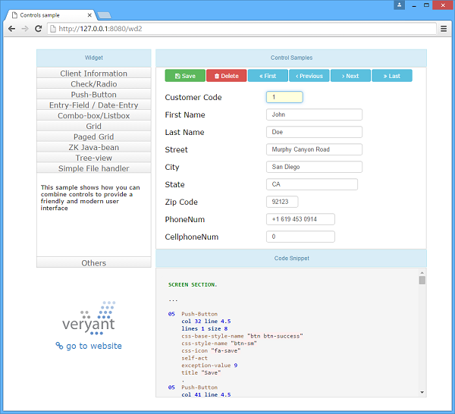Go to First record
Image resolution: width=455 pixels, height=414 pixels.
tap(268, 76)
